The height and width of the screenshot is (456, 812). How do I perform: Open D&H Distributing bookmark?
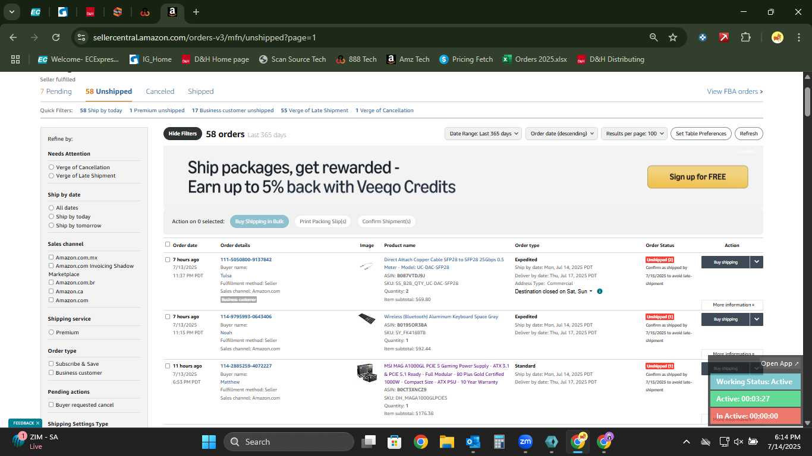(610, 59)
